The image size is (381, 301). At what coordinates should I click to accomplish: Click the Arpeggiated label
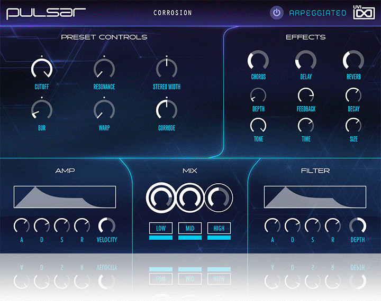click(x=317, y=13)
